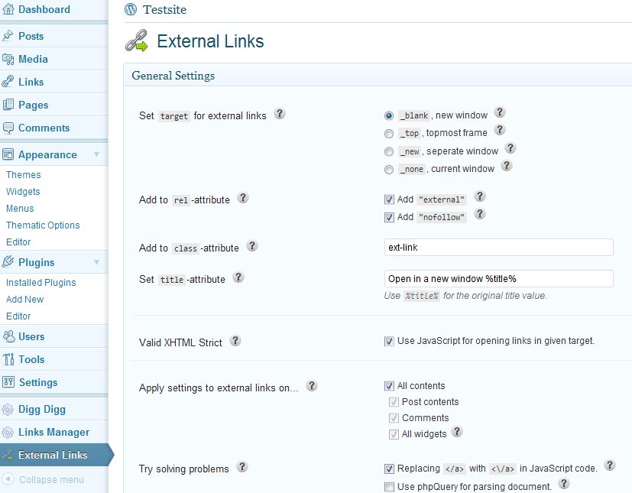Click the Collapse menu arrow button

[x=8, y=479]
